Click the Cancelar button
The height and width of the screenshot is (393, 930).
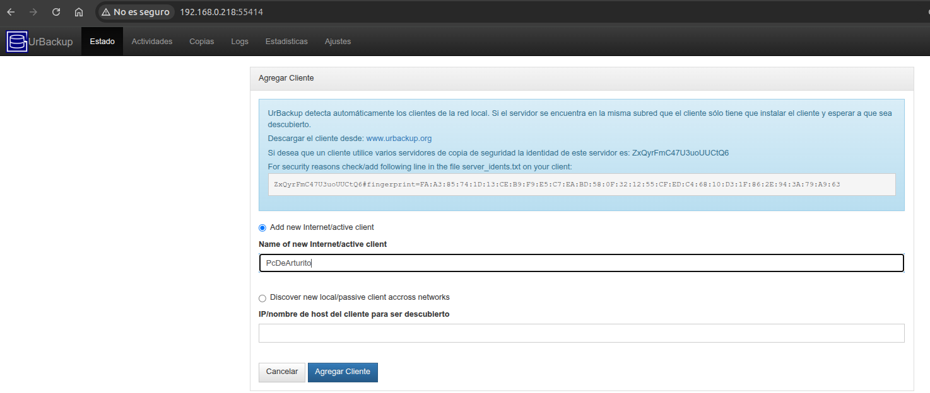tap(281, 372)
